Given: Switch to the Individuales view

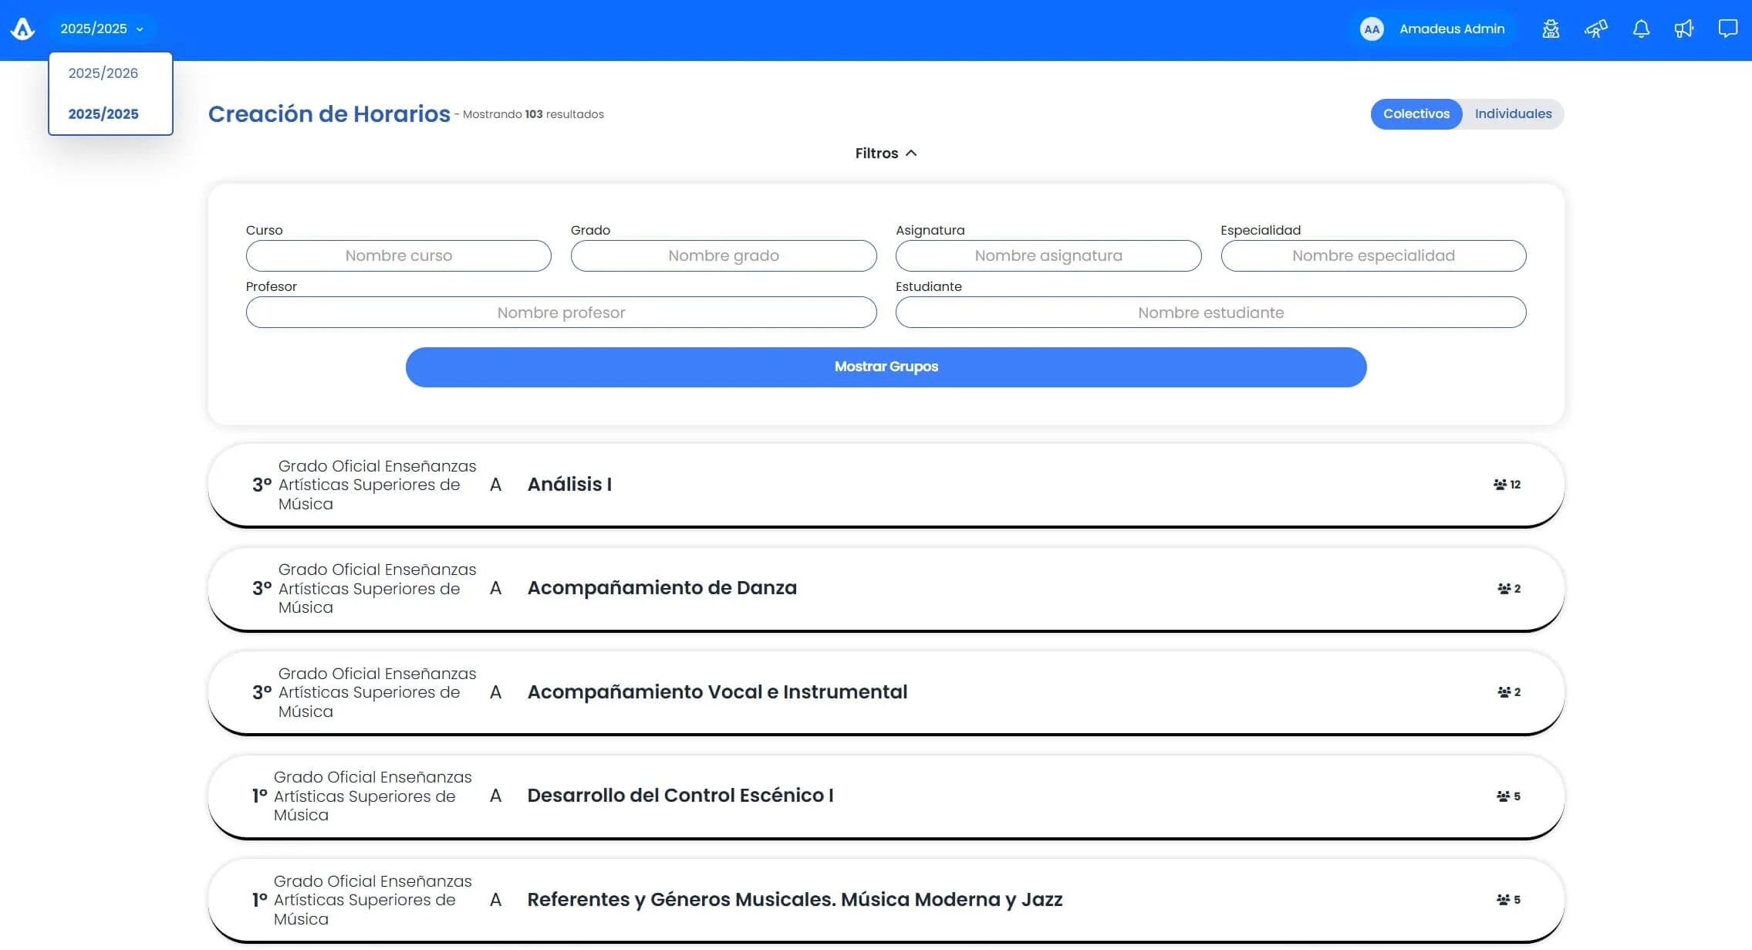Looking at the screenshot, I should [1512, 113].
